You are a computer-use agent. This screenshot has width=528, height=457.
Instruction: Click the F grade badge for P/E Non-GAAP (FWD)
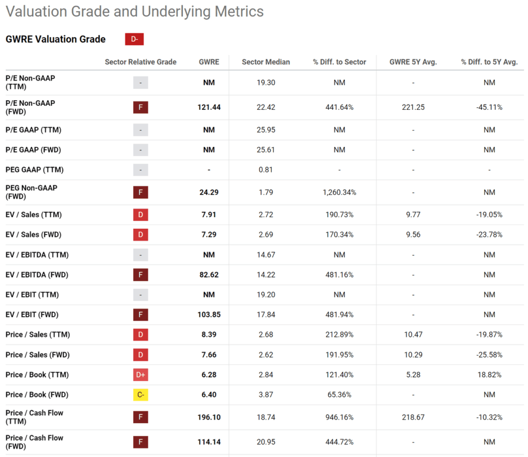pyautogui.click(x=140, y=107)
